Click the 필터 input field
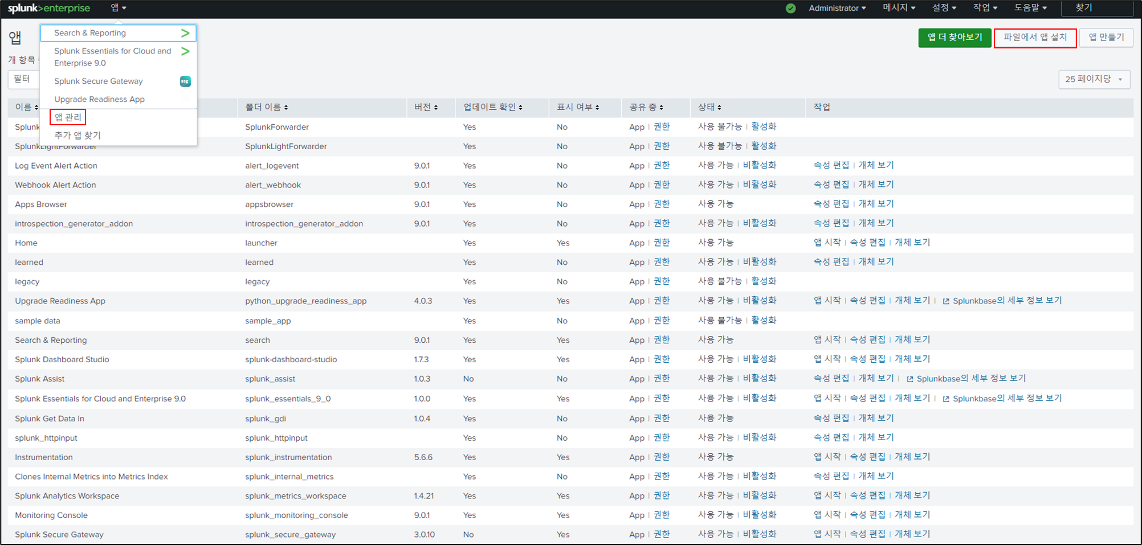The image size is (1142, 545). click(23, 79)
